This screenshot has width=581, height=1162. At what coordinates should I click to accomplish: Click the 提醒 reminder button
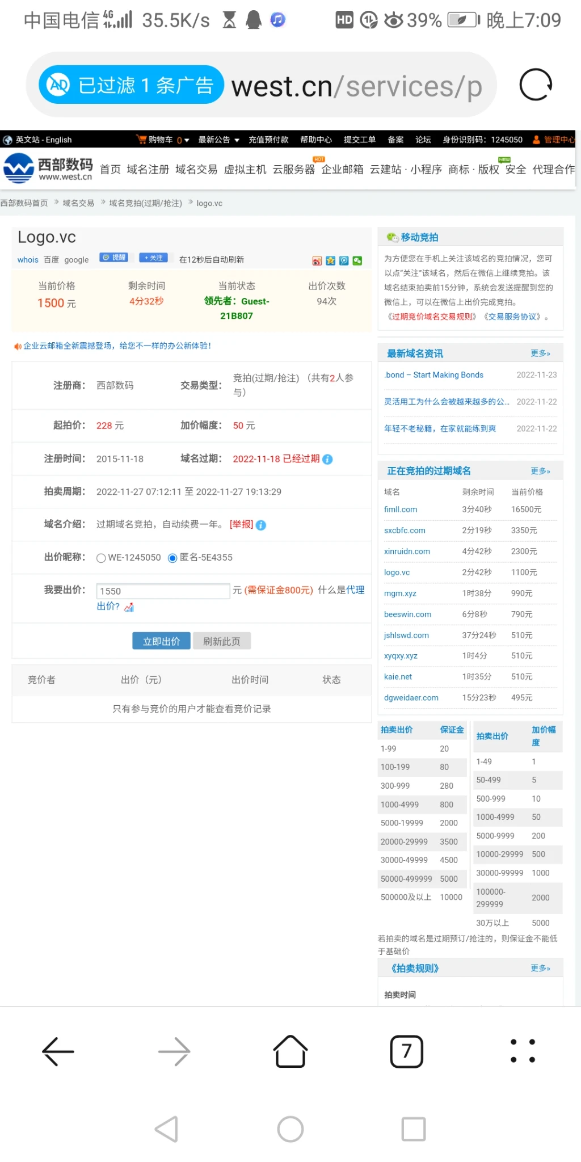tap(113, 258)
